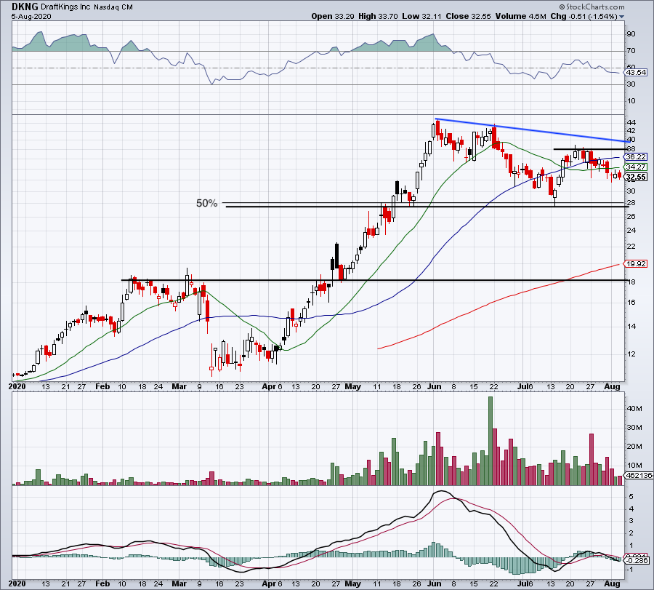The height and width of the screenshot is (590, 654).
Task: Click the RSI axis label 70
Action: [631, 51]
